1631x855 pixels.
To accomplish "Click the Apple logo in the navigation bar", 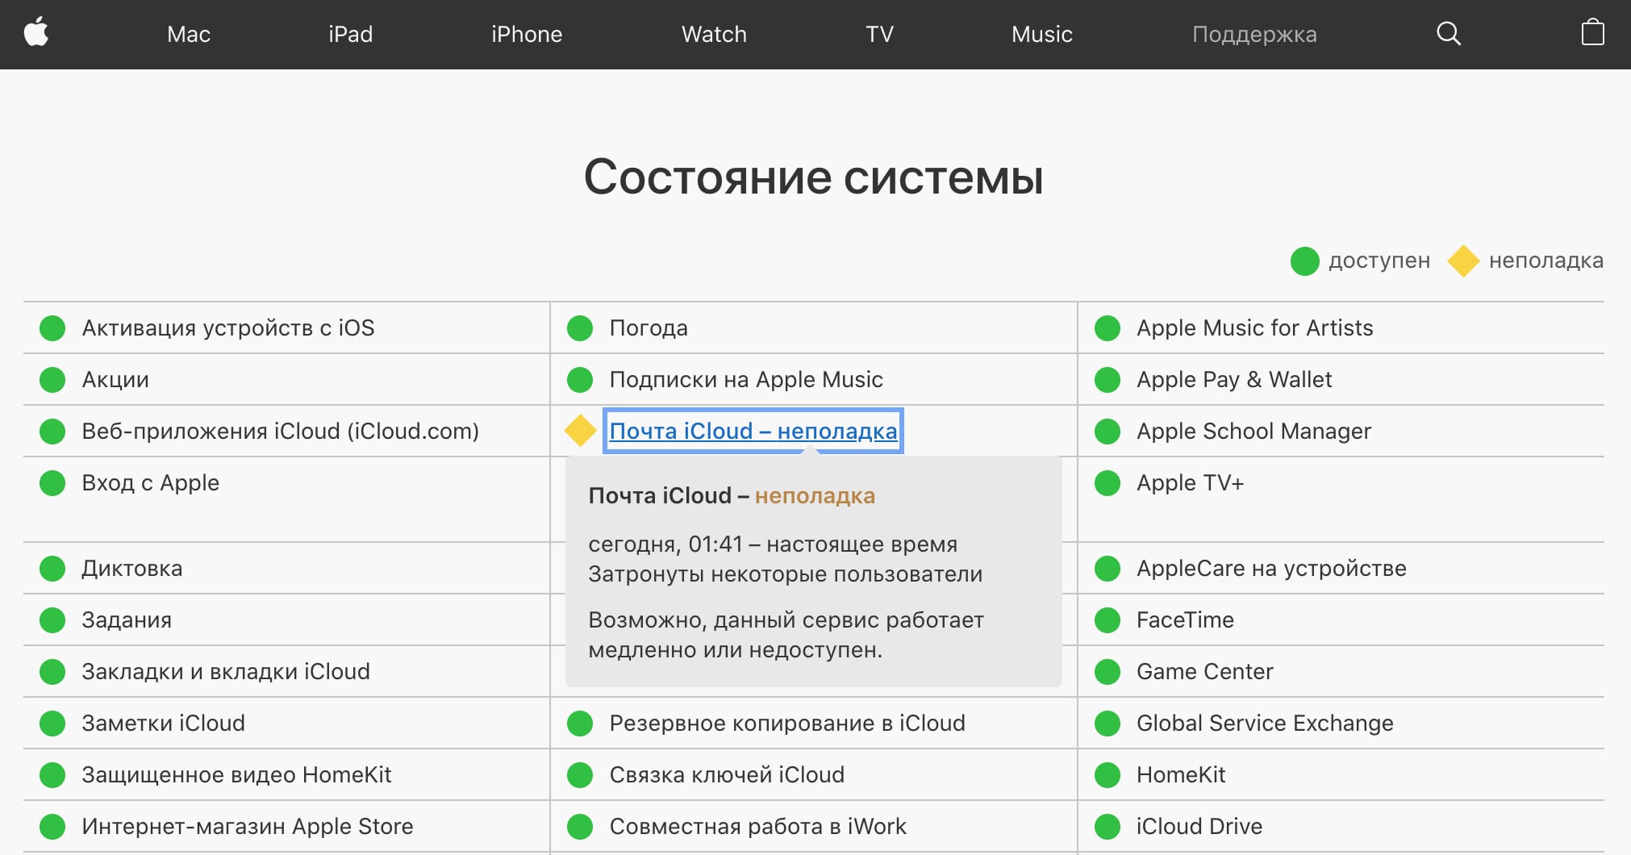I will click(x=38, y=34).
